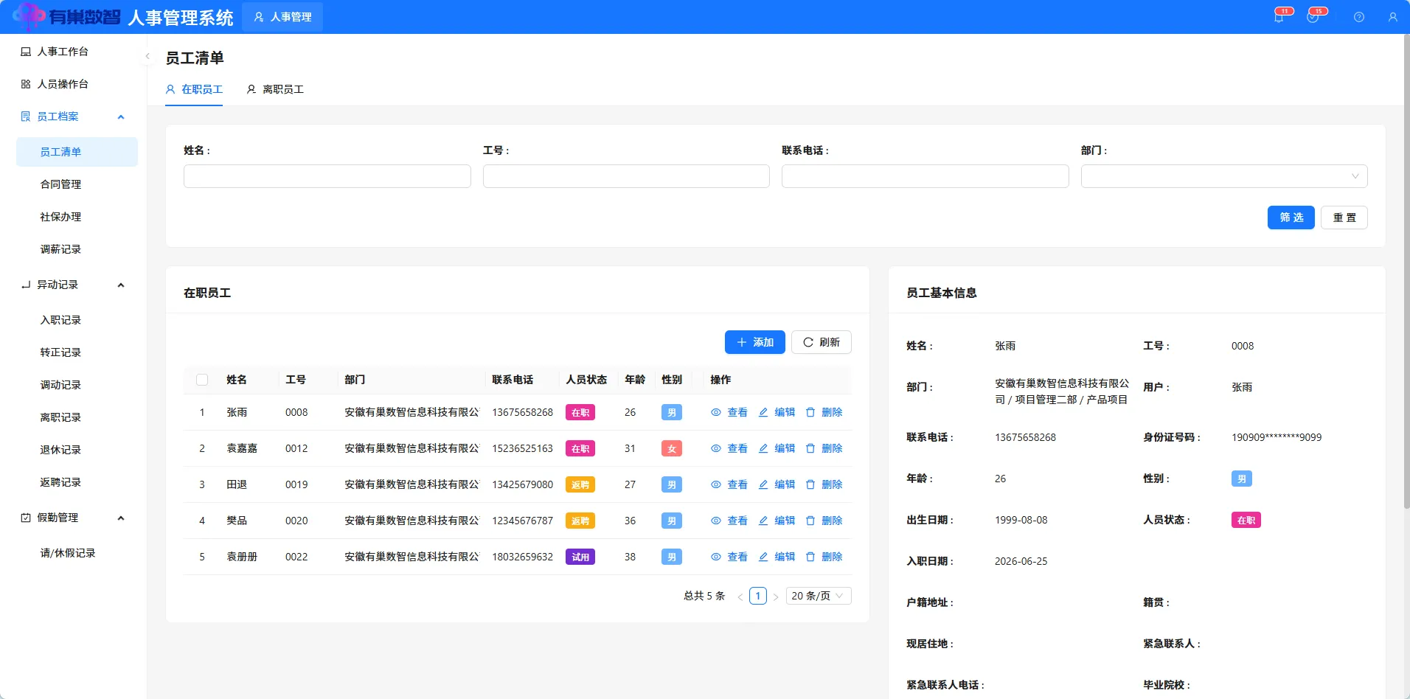Focus the 姓名 search input field

(327, 176)
